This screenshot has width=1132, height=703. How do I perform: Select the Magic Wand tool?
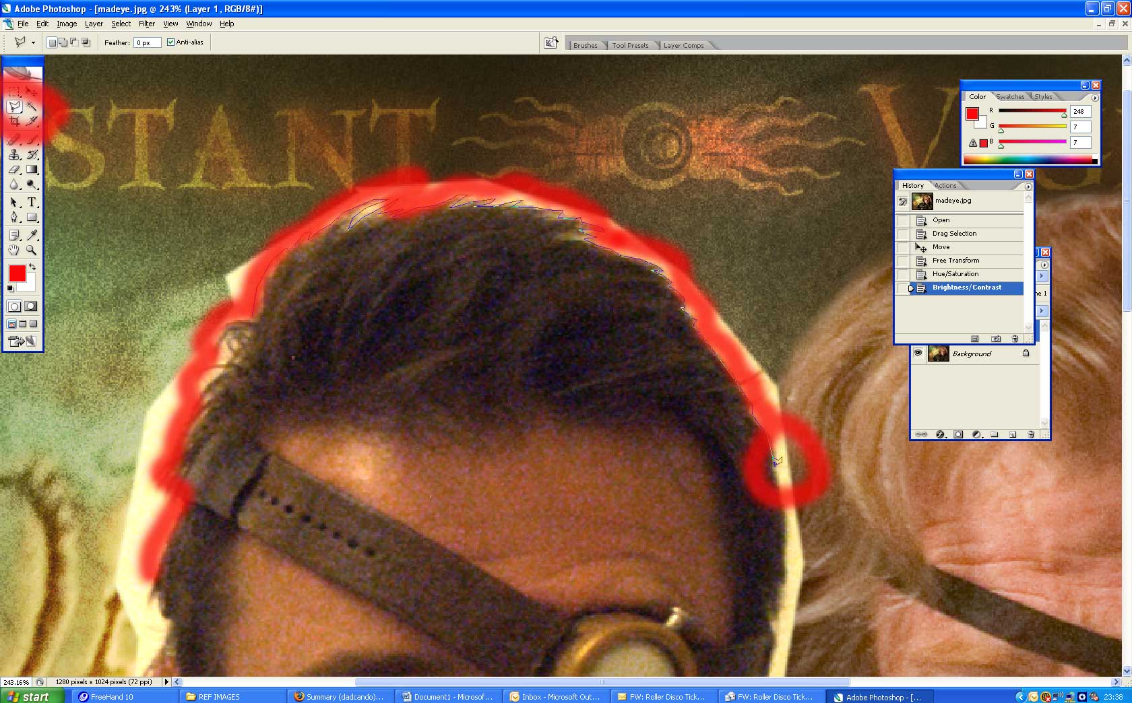32,106
